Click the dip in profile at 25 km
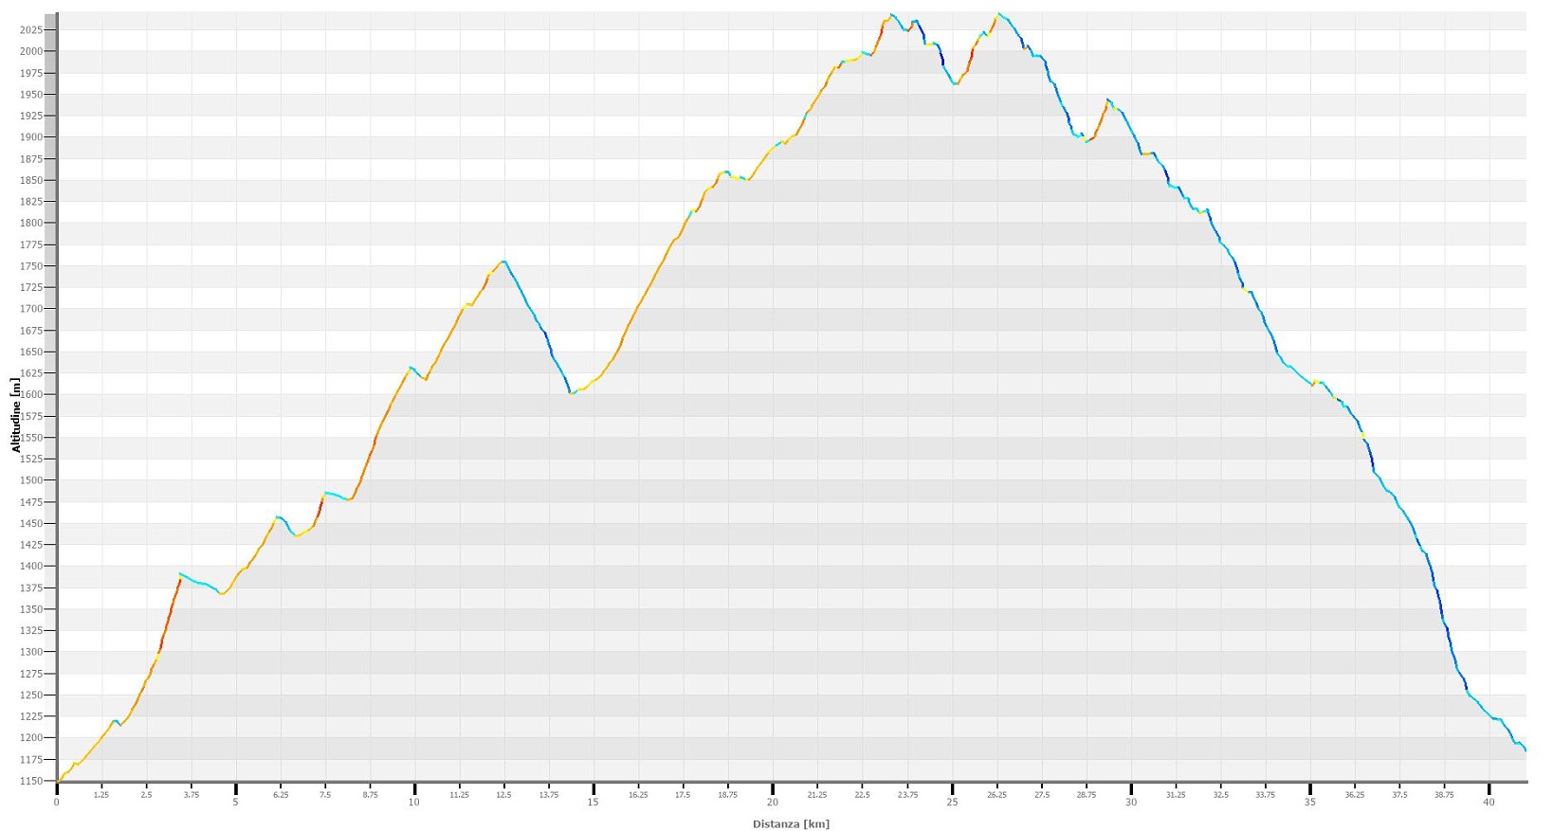 coord(956,84)
